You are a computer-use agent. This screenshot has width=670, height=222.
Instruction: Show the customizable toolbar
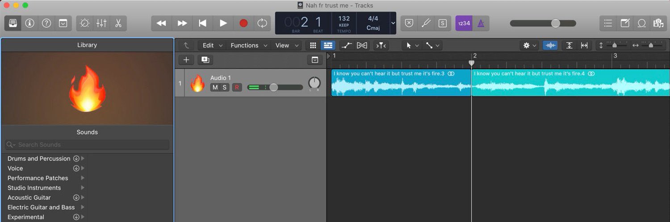[63, 23]
